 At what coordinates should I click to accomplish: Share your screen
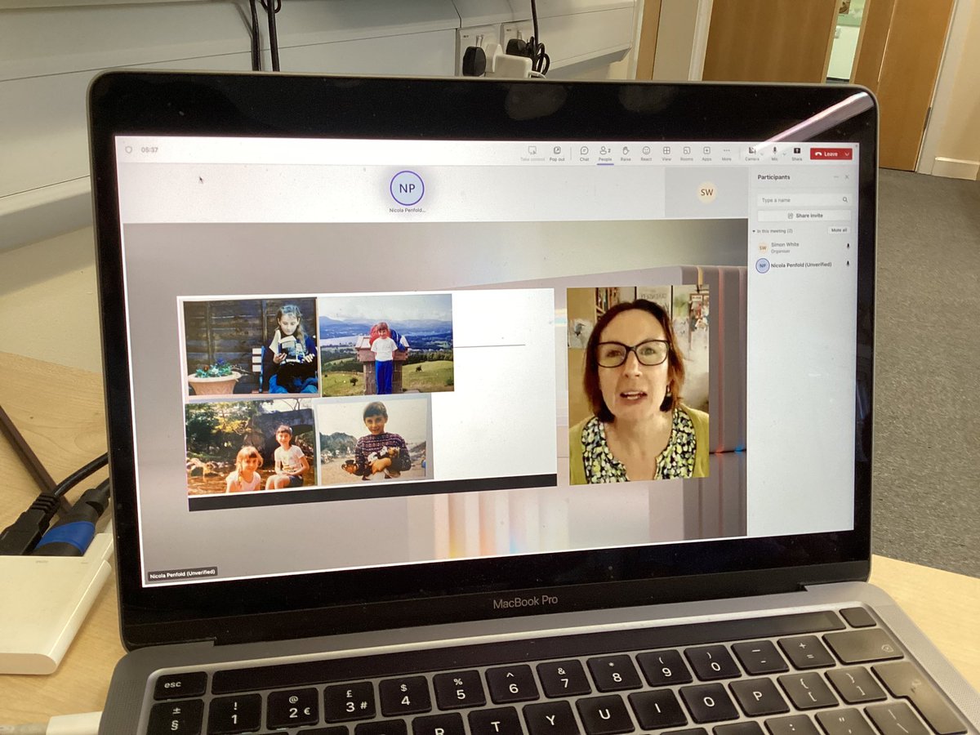click(797, 154)
